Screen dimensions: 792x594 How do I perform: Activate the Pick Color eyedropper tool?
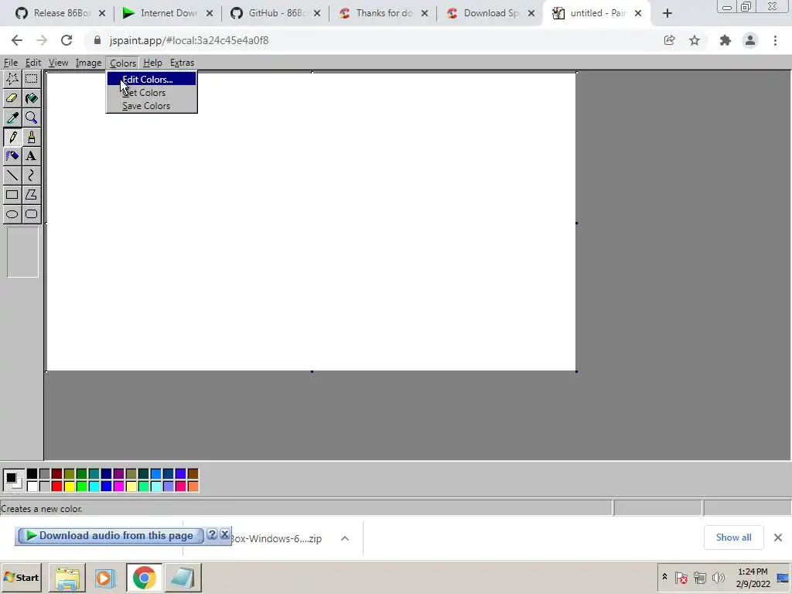click(x=12, y=118)
